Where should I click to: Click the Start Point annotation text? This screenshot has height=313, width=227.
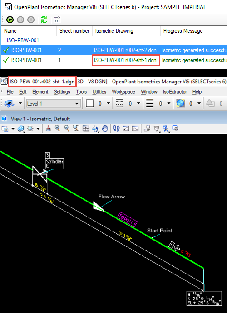160,231
